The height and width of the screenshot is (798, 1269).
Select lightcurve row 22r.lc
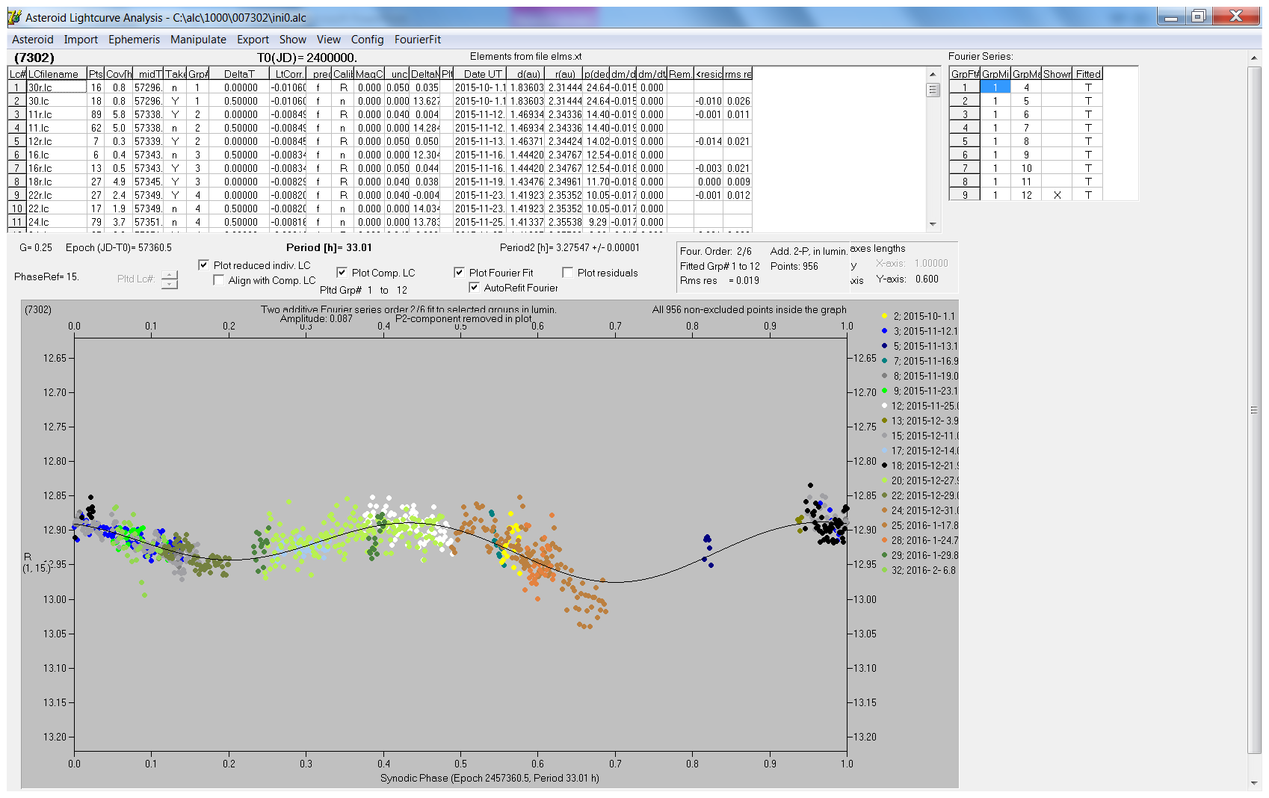click(x=380, y=195)
